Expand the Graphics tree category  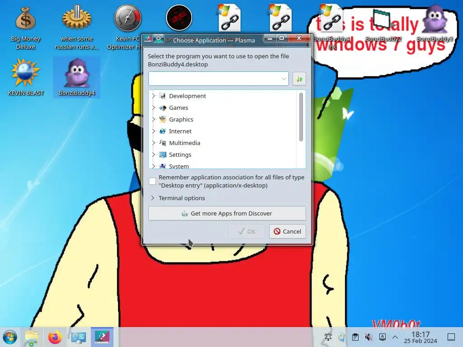(x=154, y=119)
